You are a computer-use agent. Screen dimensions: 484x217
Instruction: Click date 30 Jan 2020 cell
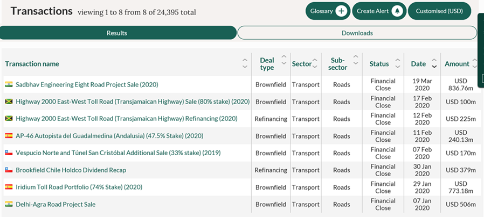pos(422,170)
